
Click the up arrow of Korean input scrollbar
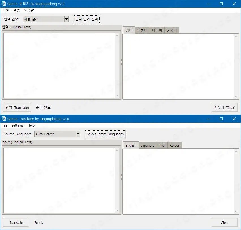(x=117, y=36)
